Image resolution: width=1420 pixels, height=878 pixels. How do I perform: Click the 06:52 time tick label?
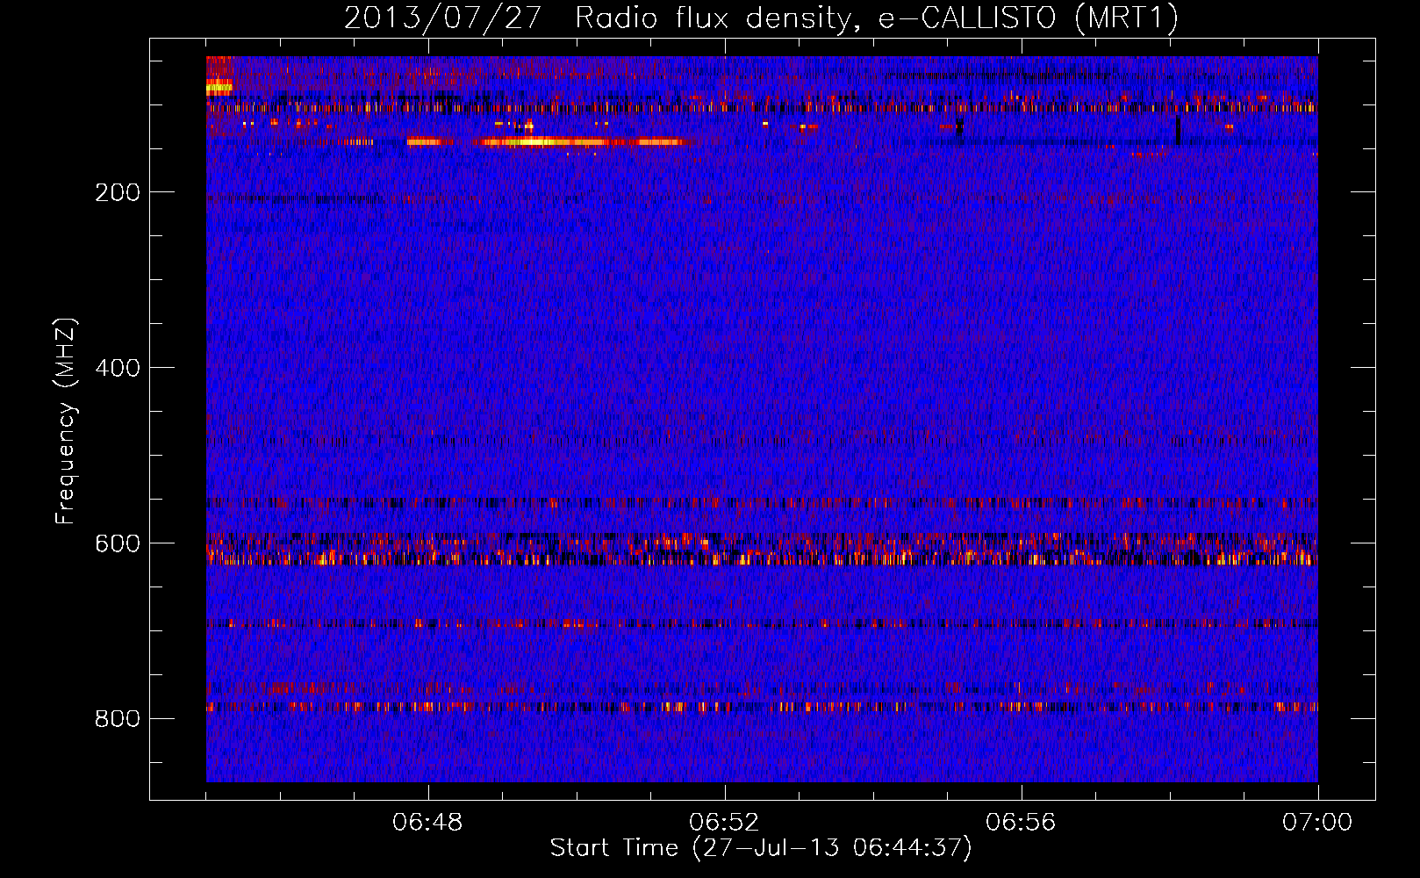(724, 823)
